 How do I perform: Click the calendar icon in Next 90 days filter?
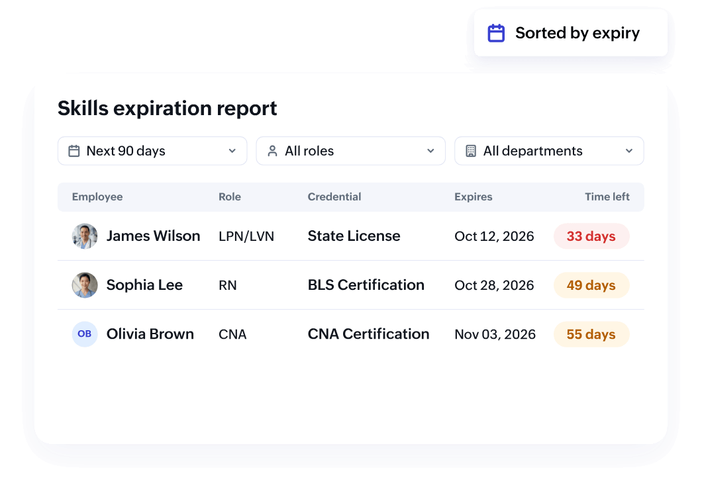tap(74, 151)
